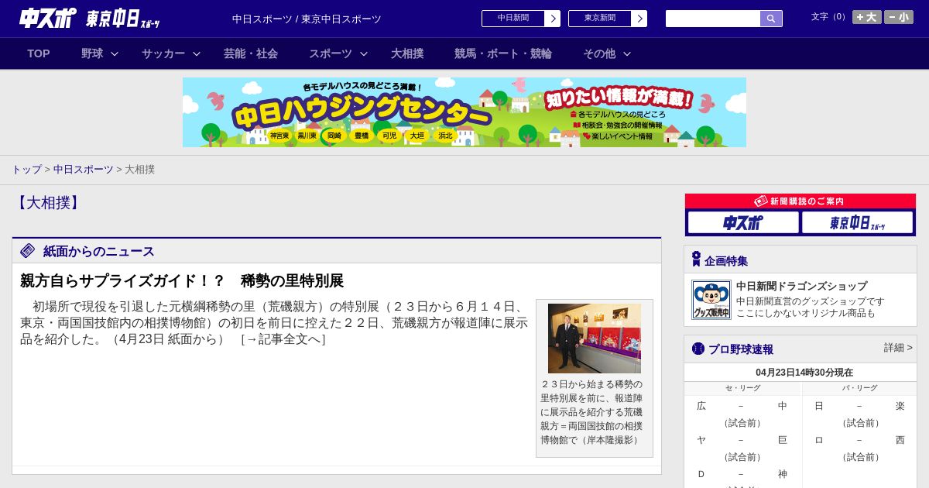The image size is (929, 488).
Task: Click the 企画特集 ribbon icon
Action: [x=696, y=259]
